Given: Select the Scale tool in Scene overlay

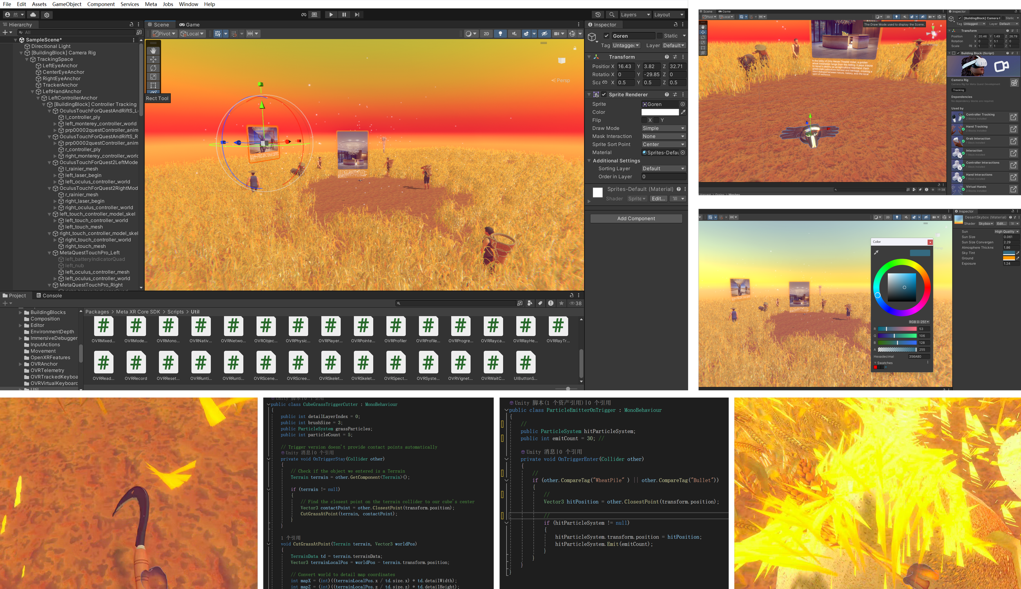Looking at the screenshot, I should coord(153,77).
